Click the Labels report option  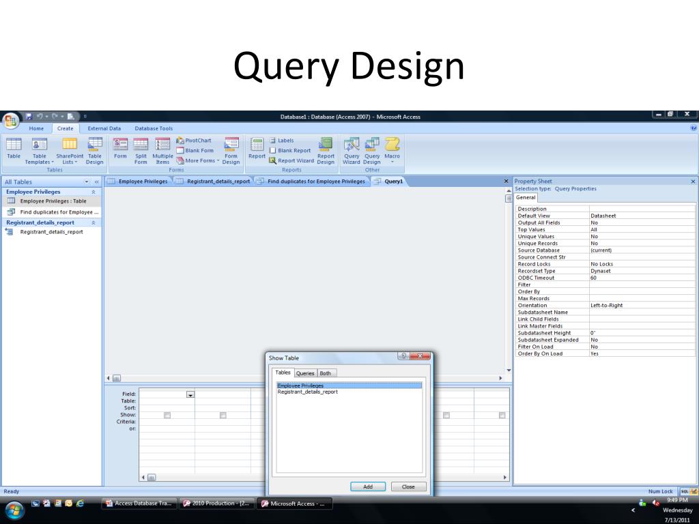[281, 141]
